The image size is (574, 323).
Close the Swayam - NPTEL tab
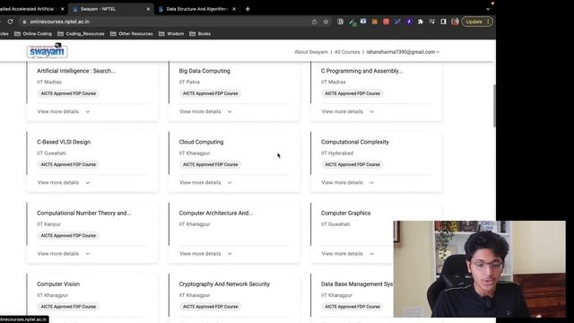click(148, 9)
